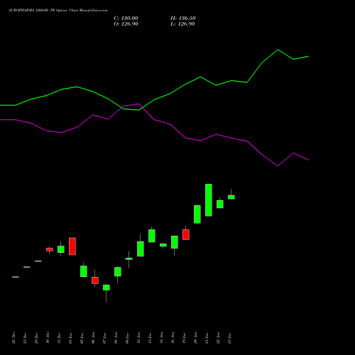Click the green candle for 16 Jan
Viewport: 355px width, 355px height.
point(175,242)
